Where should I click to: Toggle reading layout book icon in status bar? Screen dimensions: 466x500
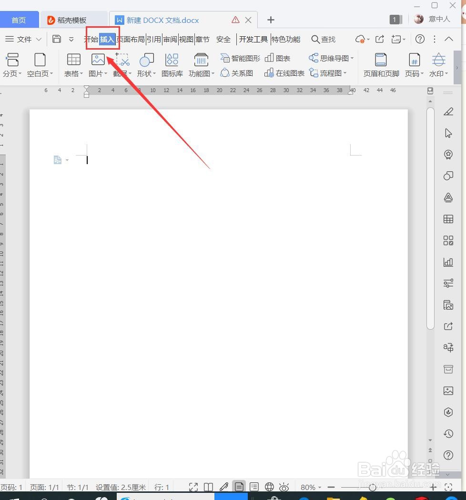click(x=208, y=487)
